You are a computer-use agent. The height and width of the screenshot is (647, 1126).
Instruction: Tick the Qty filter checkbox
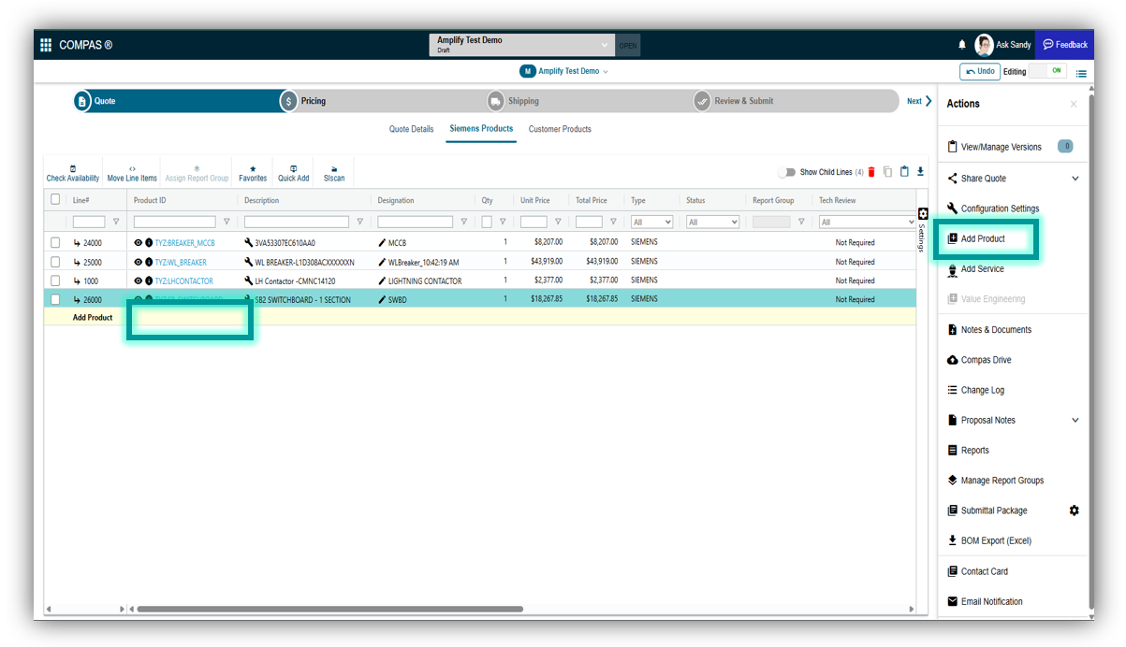tap(487, 222)
